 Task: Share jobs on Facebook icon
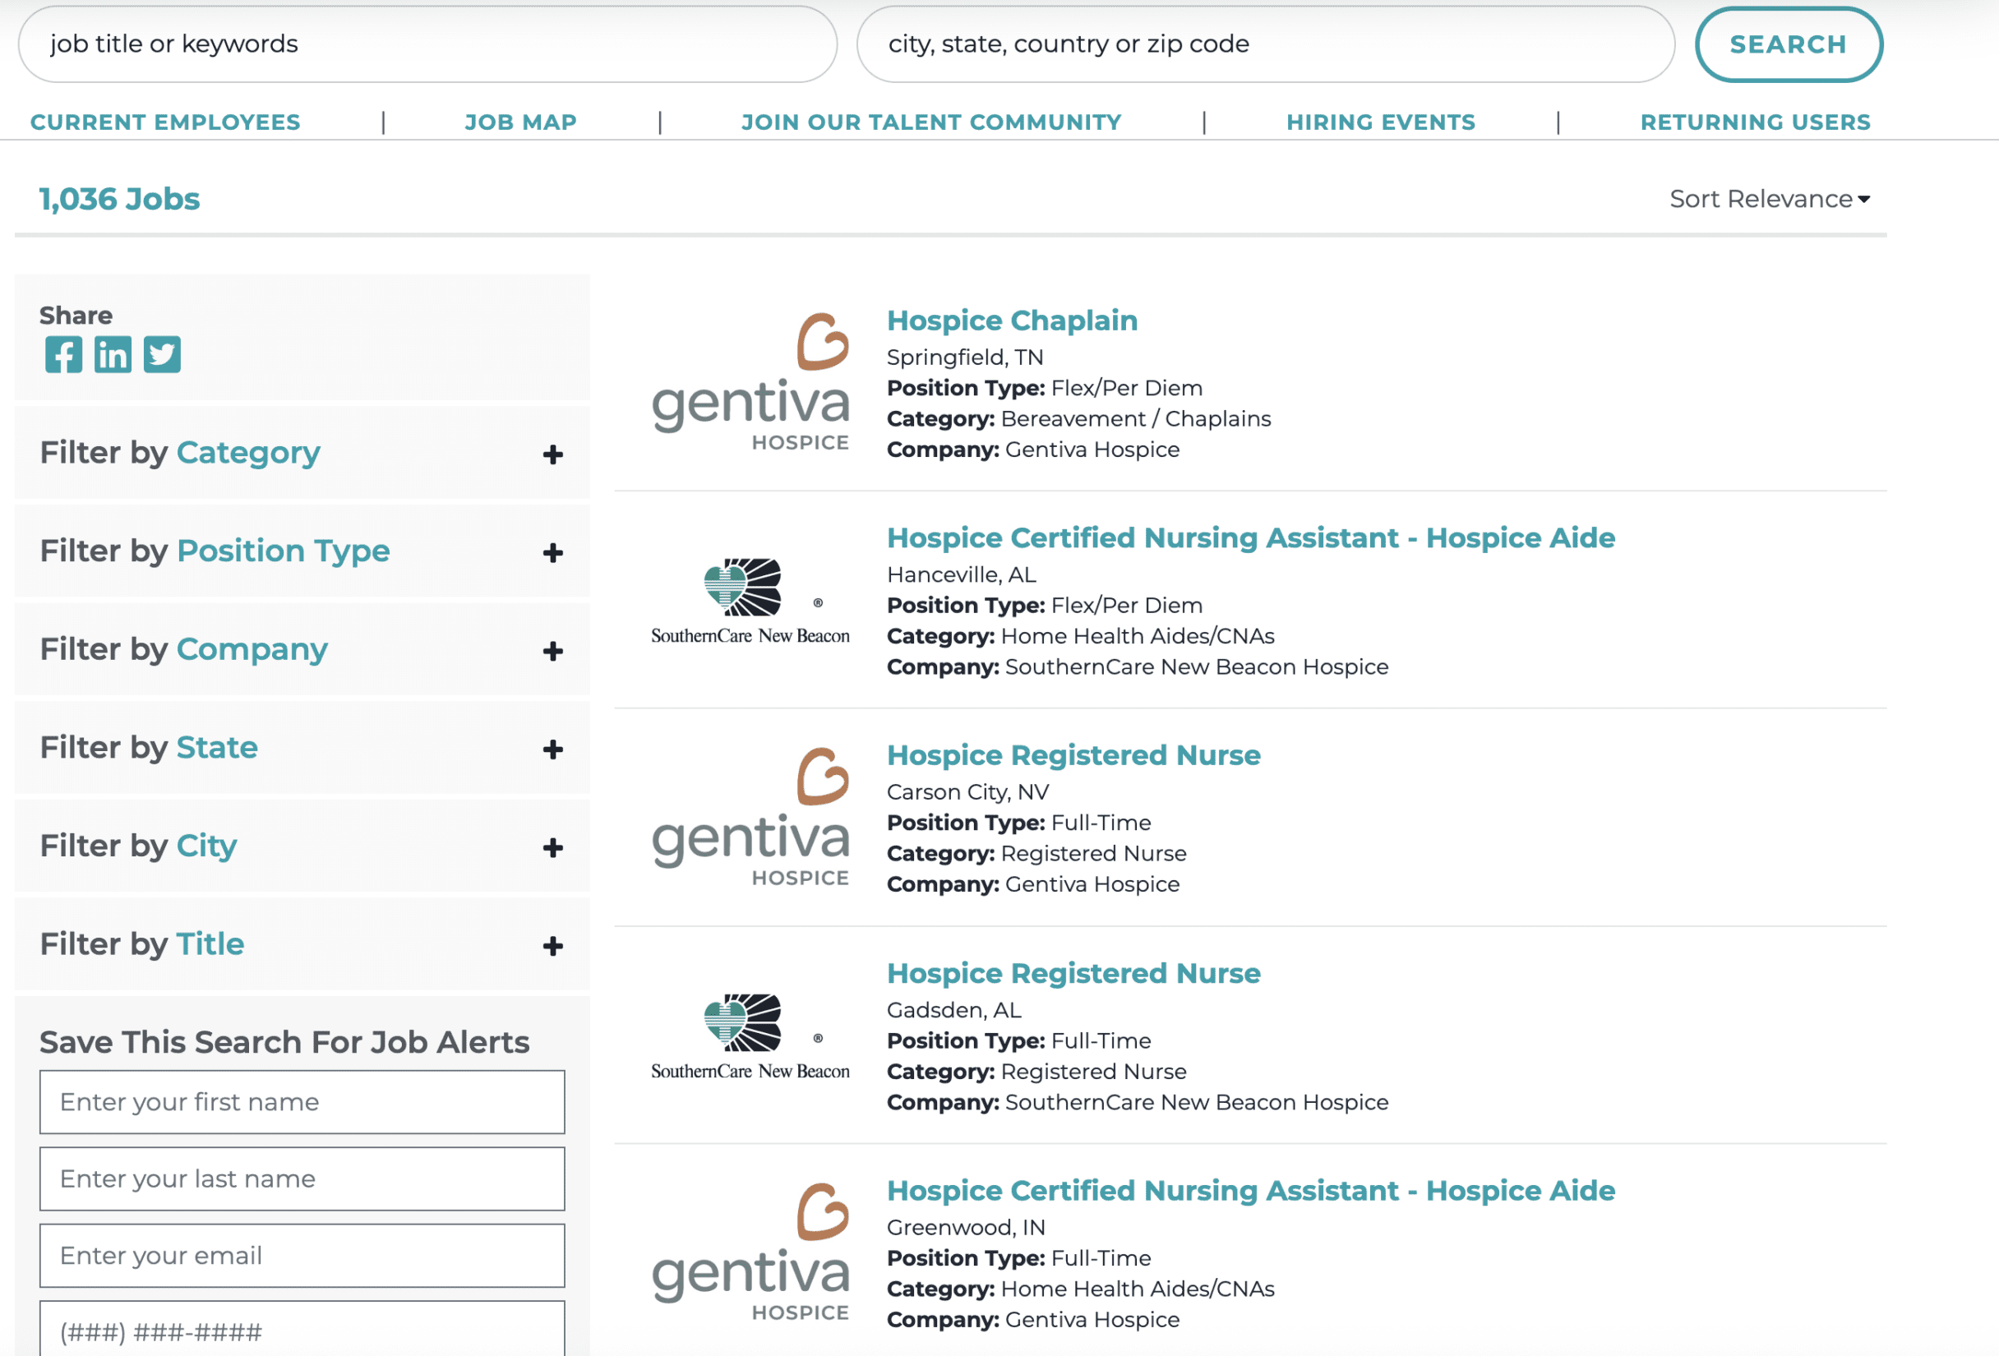63,354
